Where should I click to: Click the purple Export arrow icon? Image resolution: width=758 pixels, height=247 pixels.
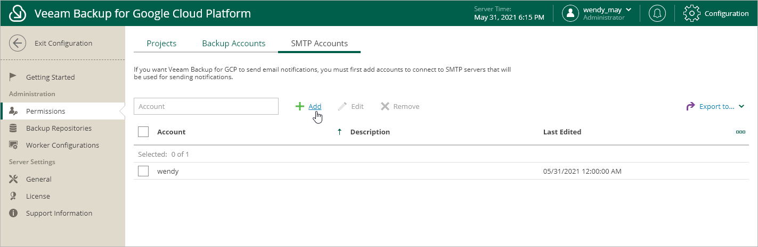(691, 106)
